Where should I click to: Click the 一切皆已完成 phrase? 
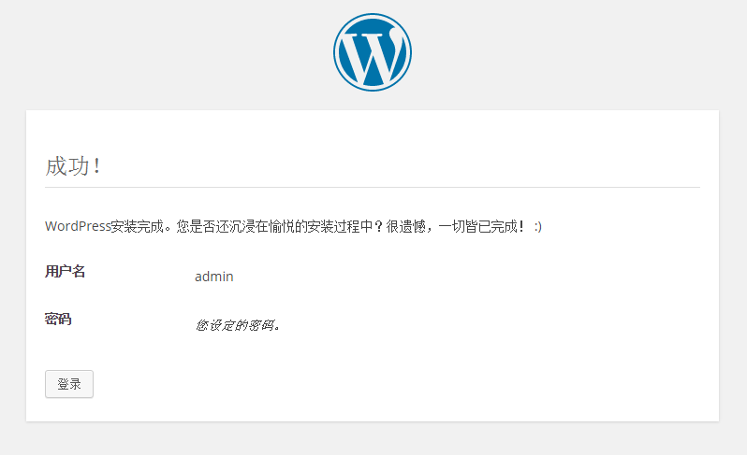point(476,227)
